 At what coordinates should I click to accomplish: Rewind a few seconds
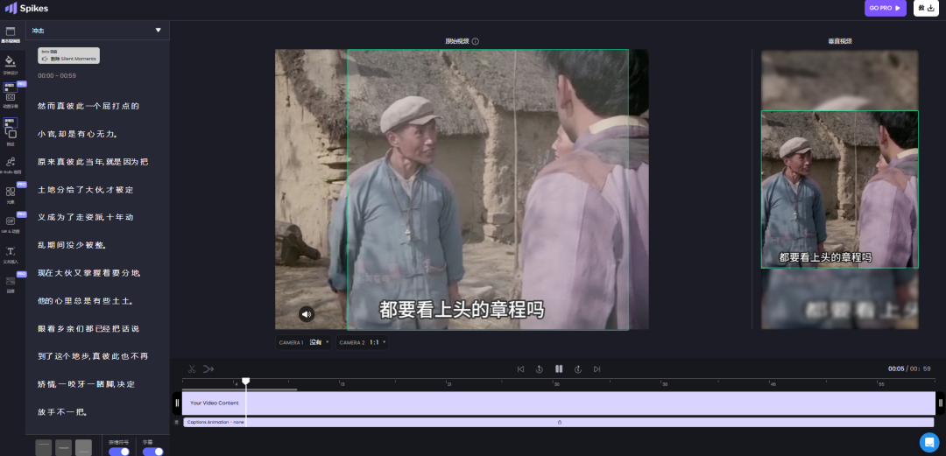(540, 369)
